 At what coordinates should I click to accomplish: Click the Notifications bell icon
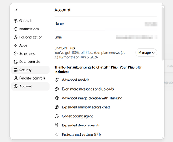click(x=16, y=29)
